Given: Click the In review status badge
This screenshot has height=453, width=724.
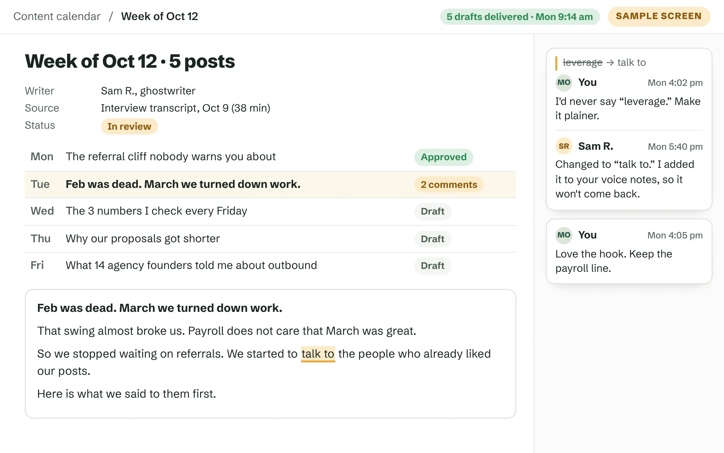Looking at the screenshot, I should [x=129, y=126].
